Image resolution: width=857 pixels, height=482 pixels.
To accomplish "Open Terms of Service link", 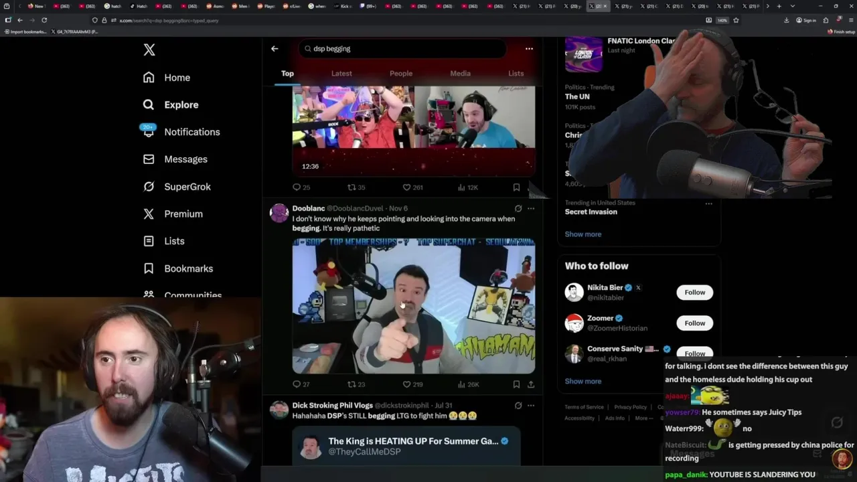I will coord(584,407).
